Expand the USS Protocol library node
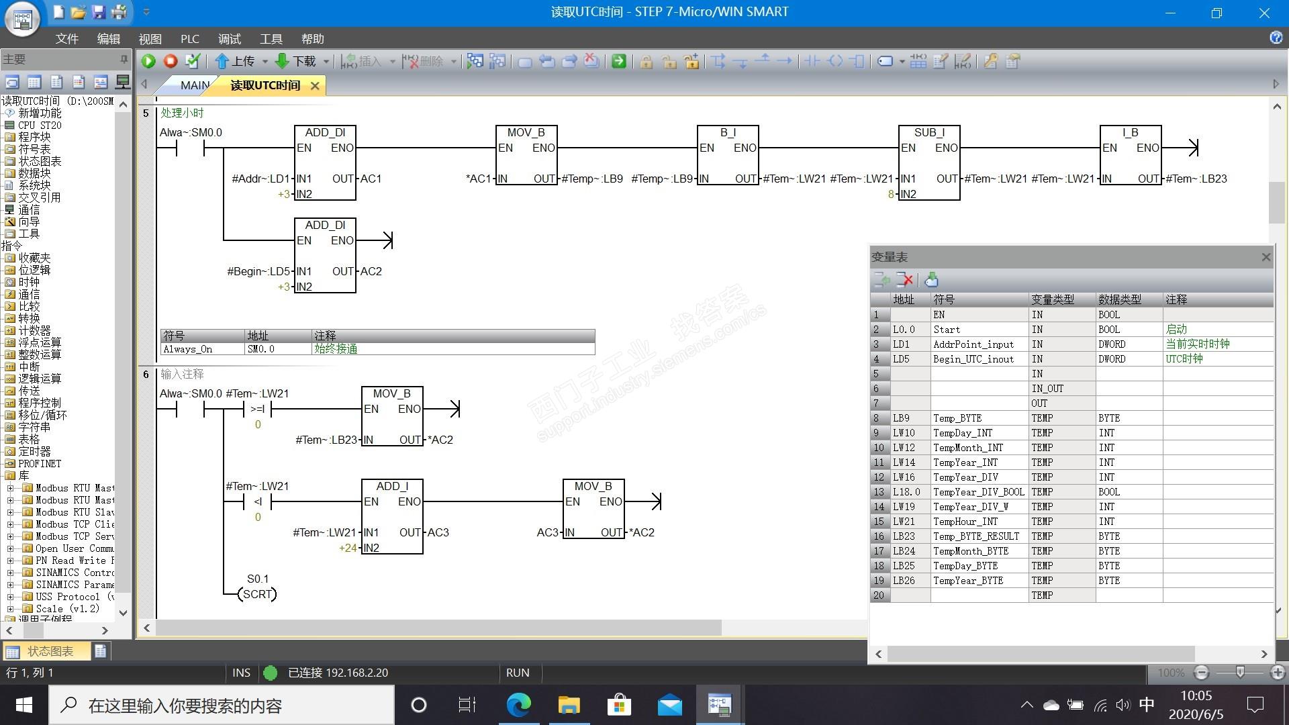 [x=11, y=597]
